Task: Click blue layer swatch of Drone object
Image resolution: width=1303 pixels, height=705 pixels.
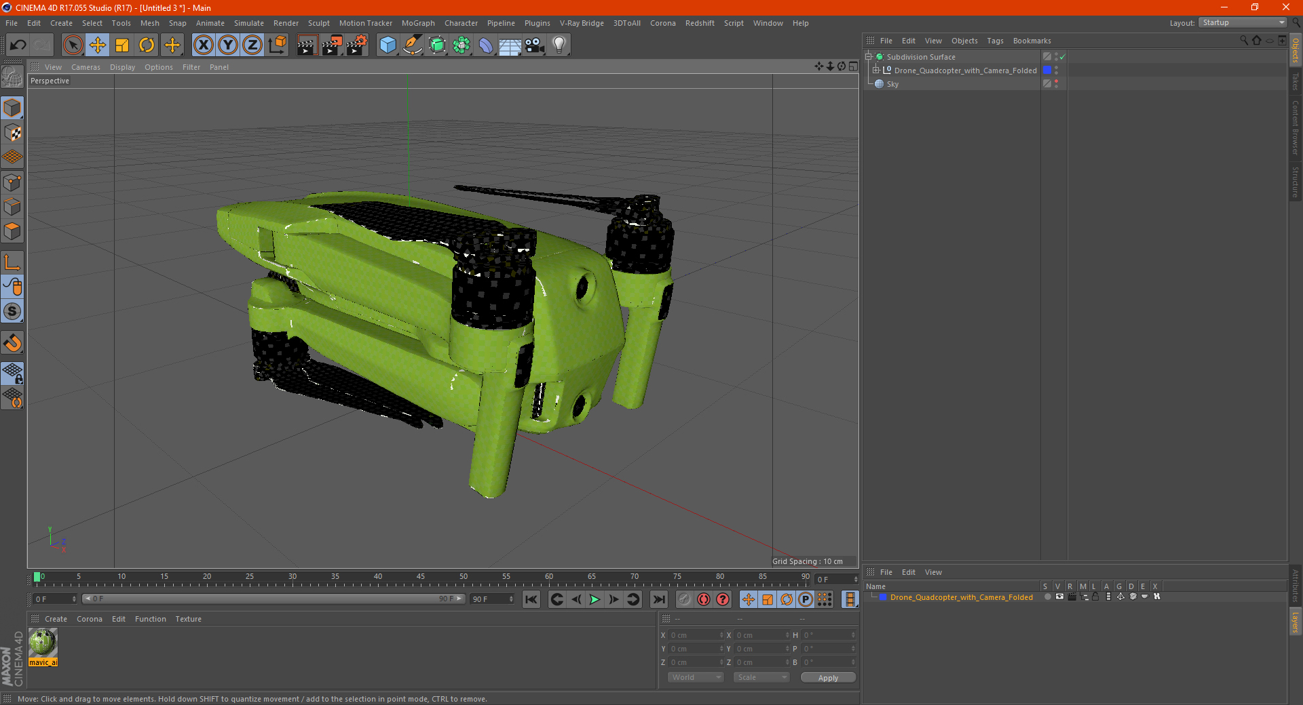Action: tap(1047, 70)
